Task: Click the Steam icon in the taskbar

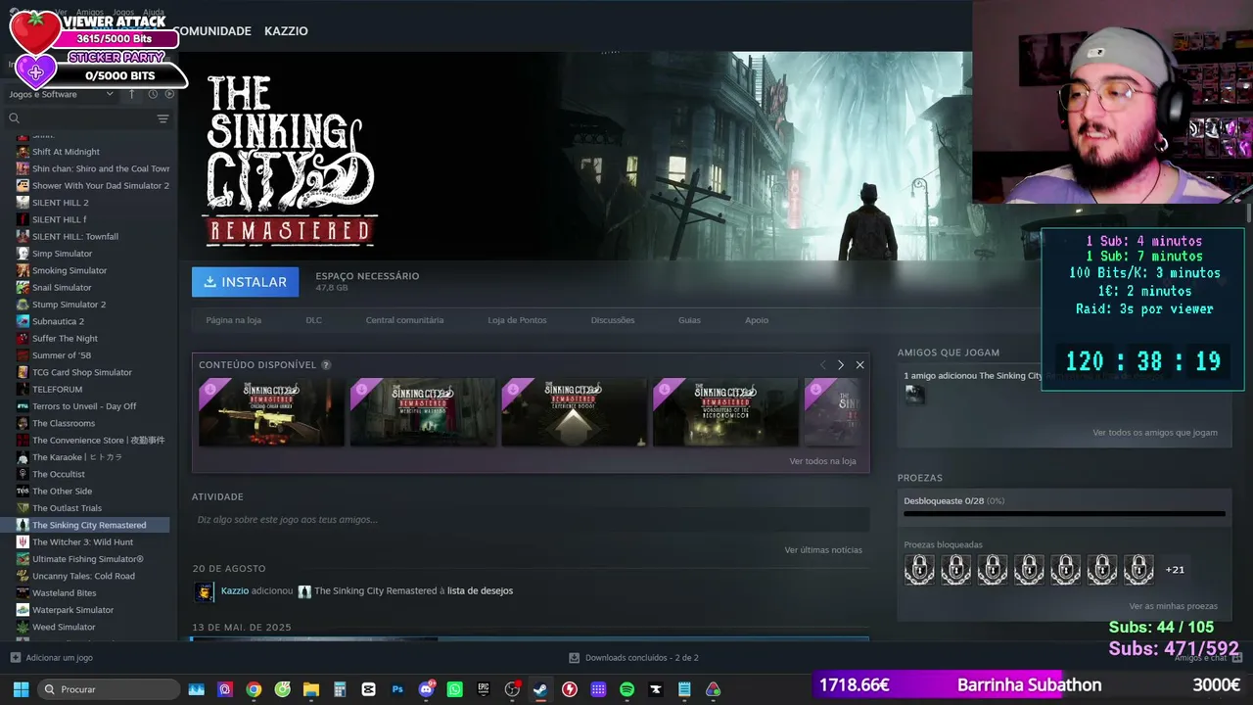Action: tap(540, 689)
